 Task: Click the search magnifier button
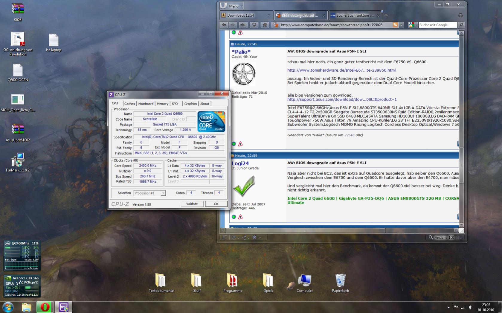click(x=461, y=25)
